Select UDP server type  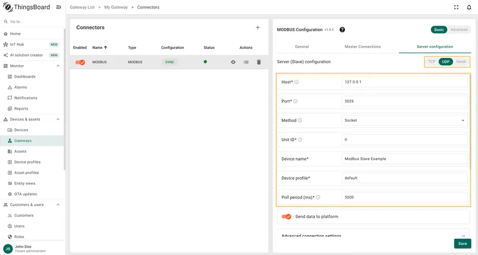(446, 62)
